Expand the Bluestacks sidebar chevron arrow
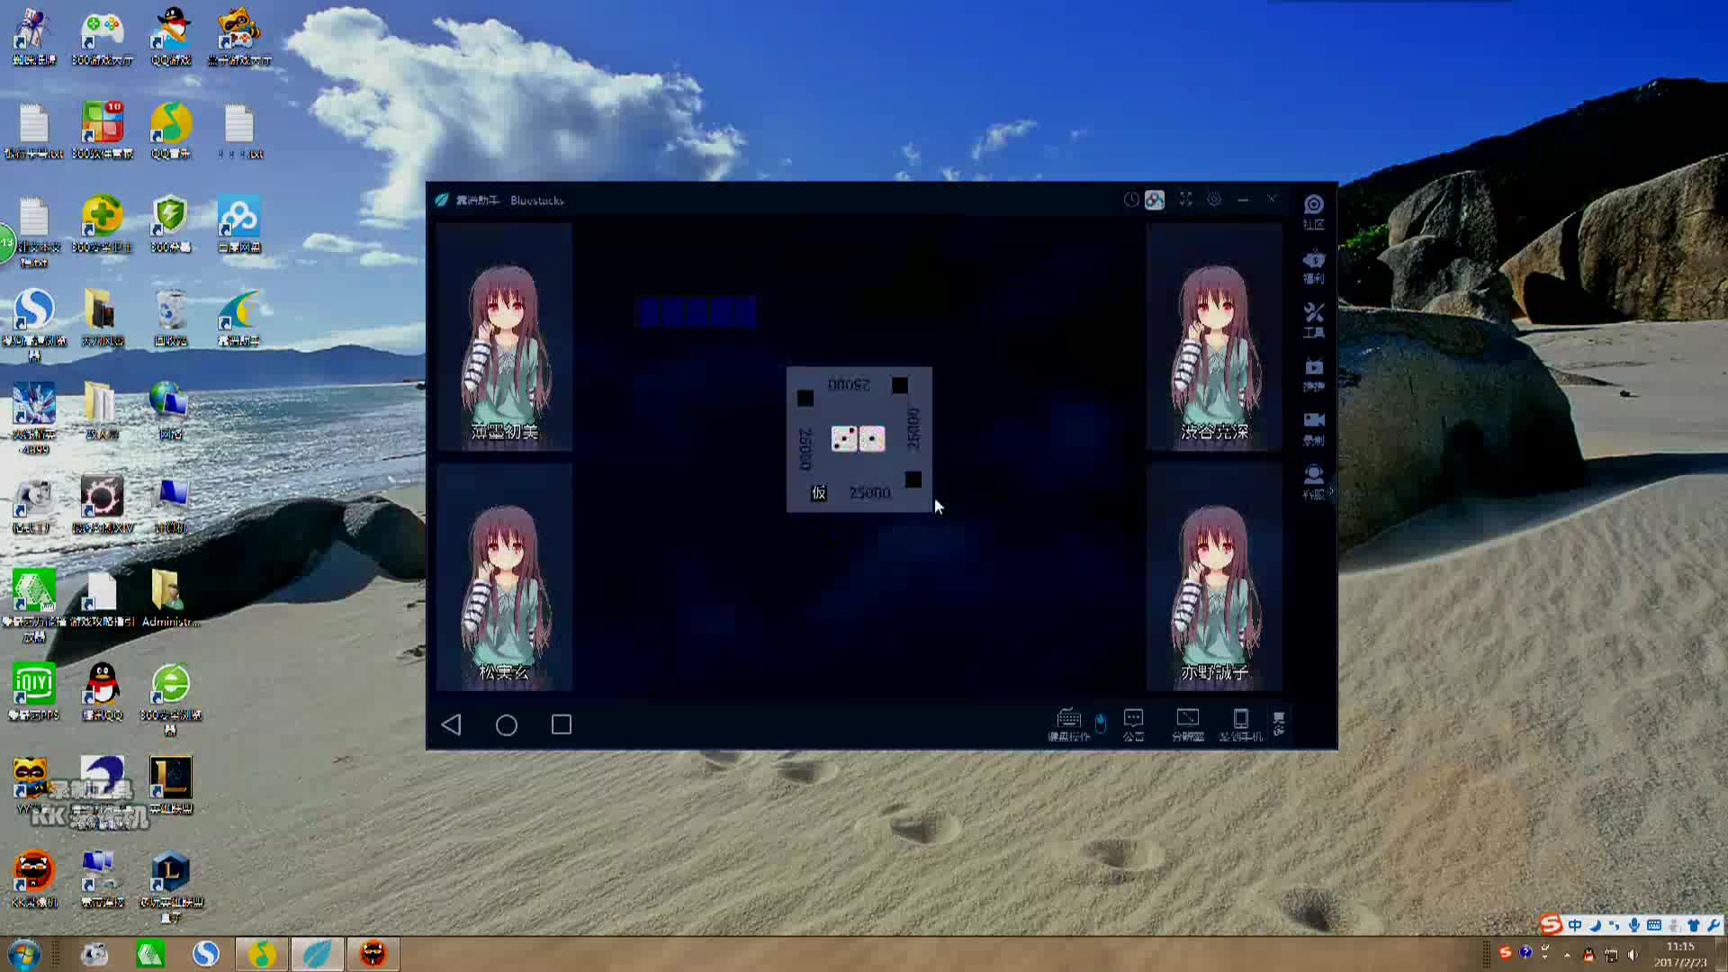This screenshot has height=972, width=1728. (x=1331, y=491)
